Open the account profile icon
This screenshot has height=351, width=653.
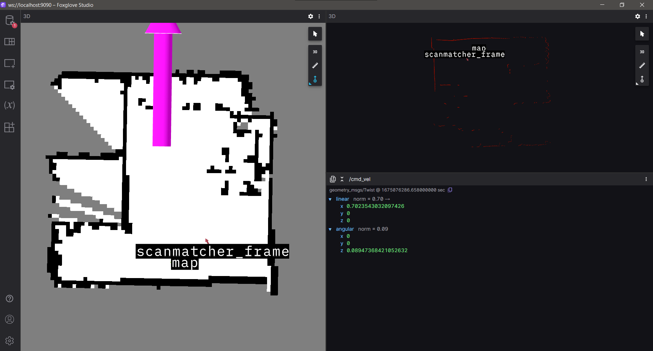tap(10, 319)
